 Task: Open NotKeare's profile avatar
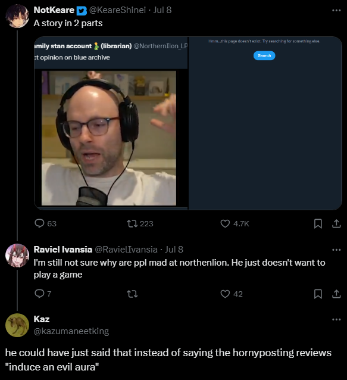point(17,16)
